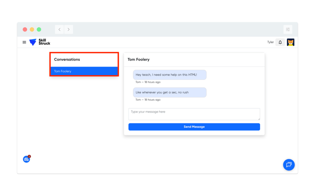
Task: Open the hamburger navigation menu
Action: click(x=24, y=42)
